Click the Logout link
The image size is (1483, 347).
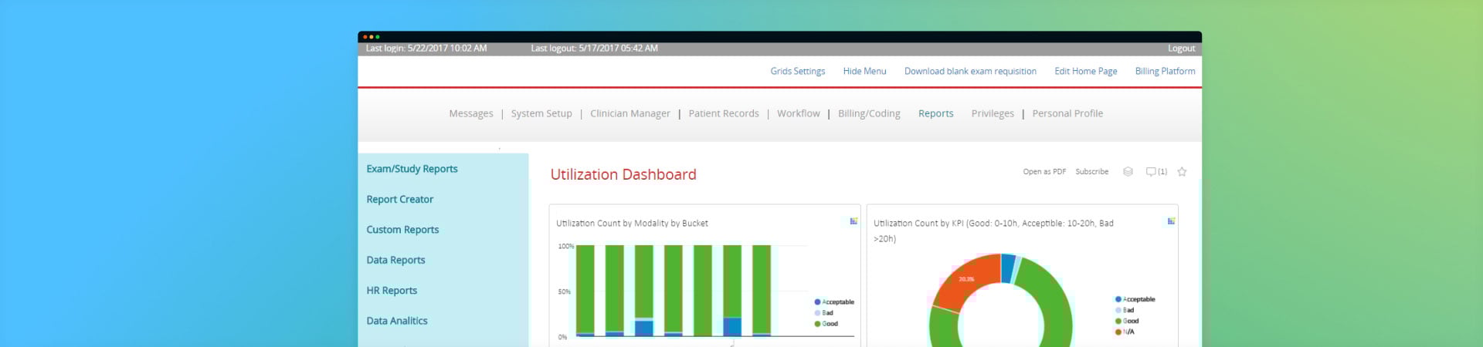pyautogui.click(x=1181, y=49)
